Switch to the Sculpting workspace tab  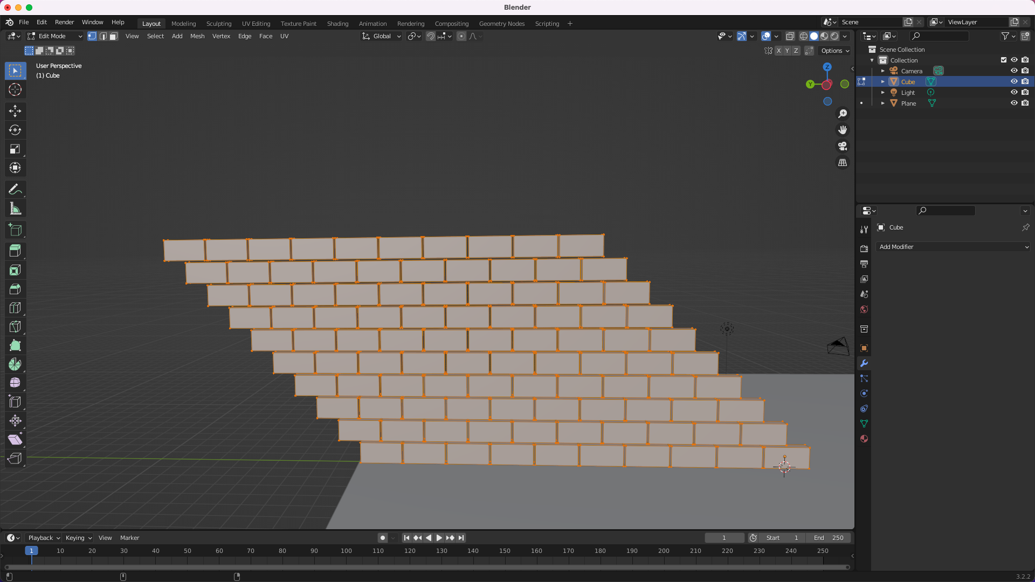218,23
